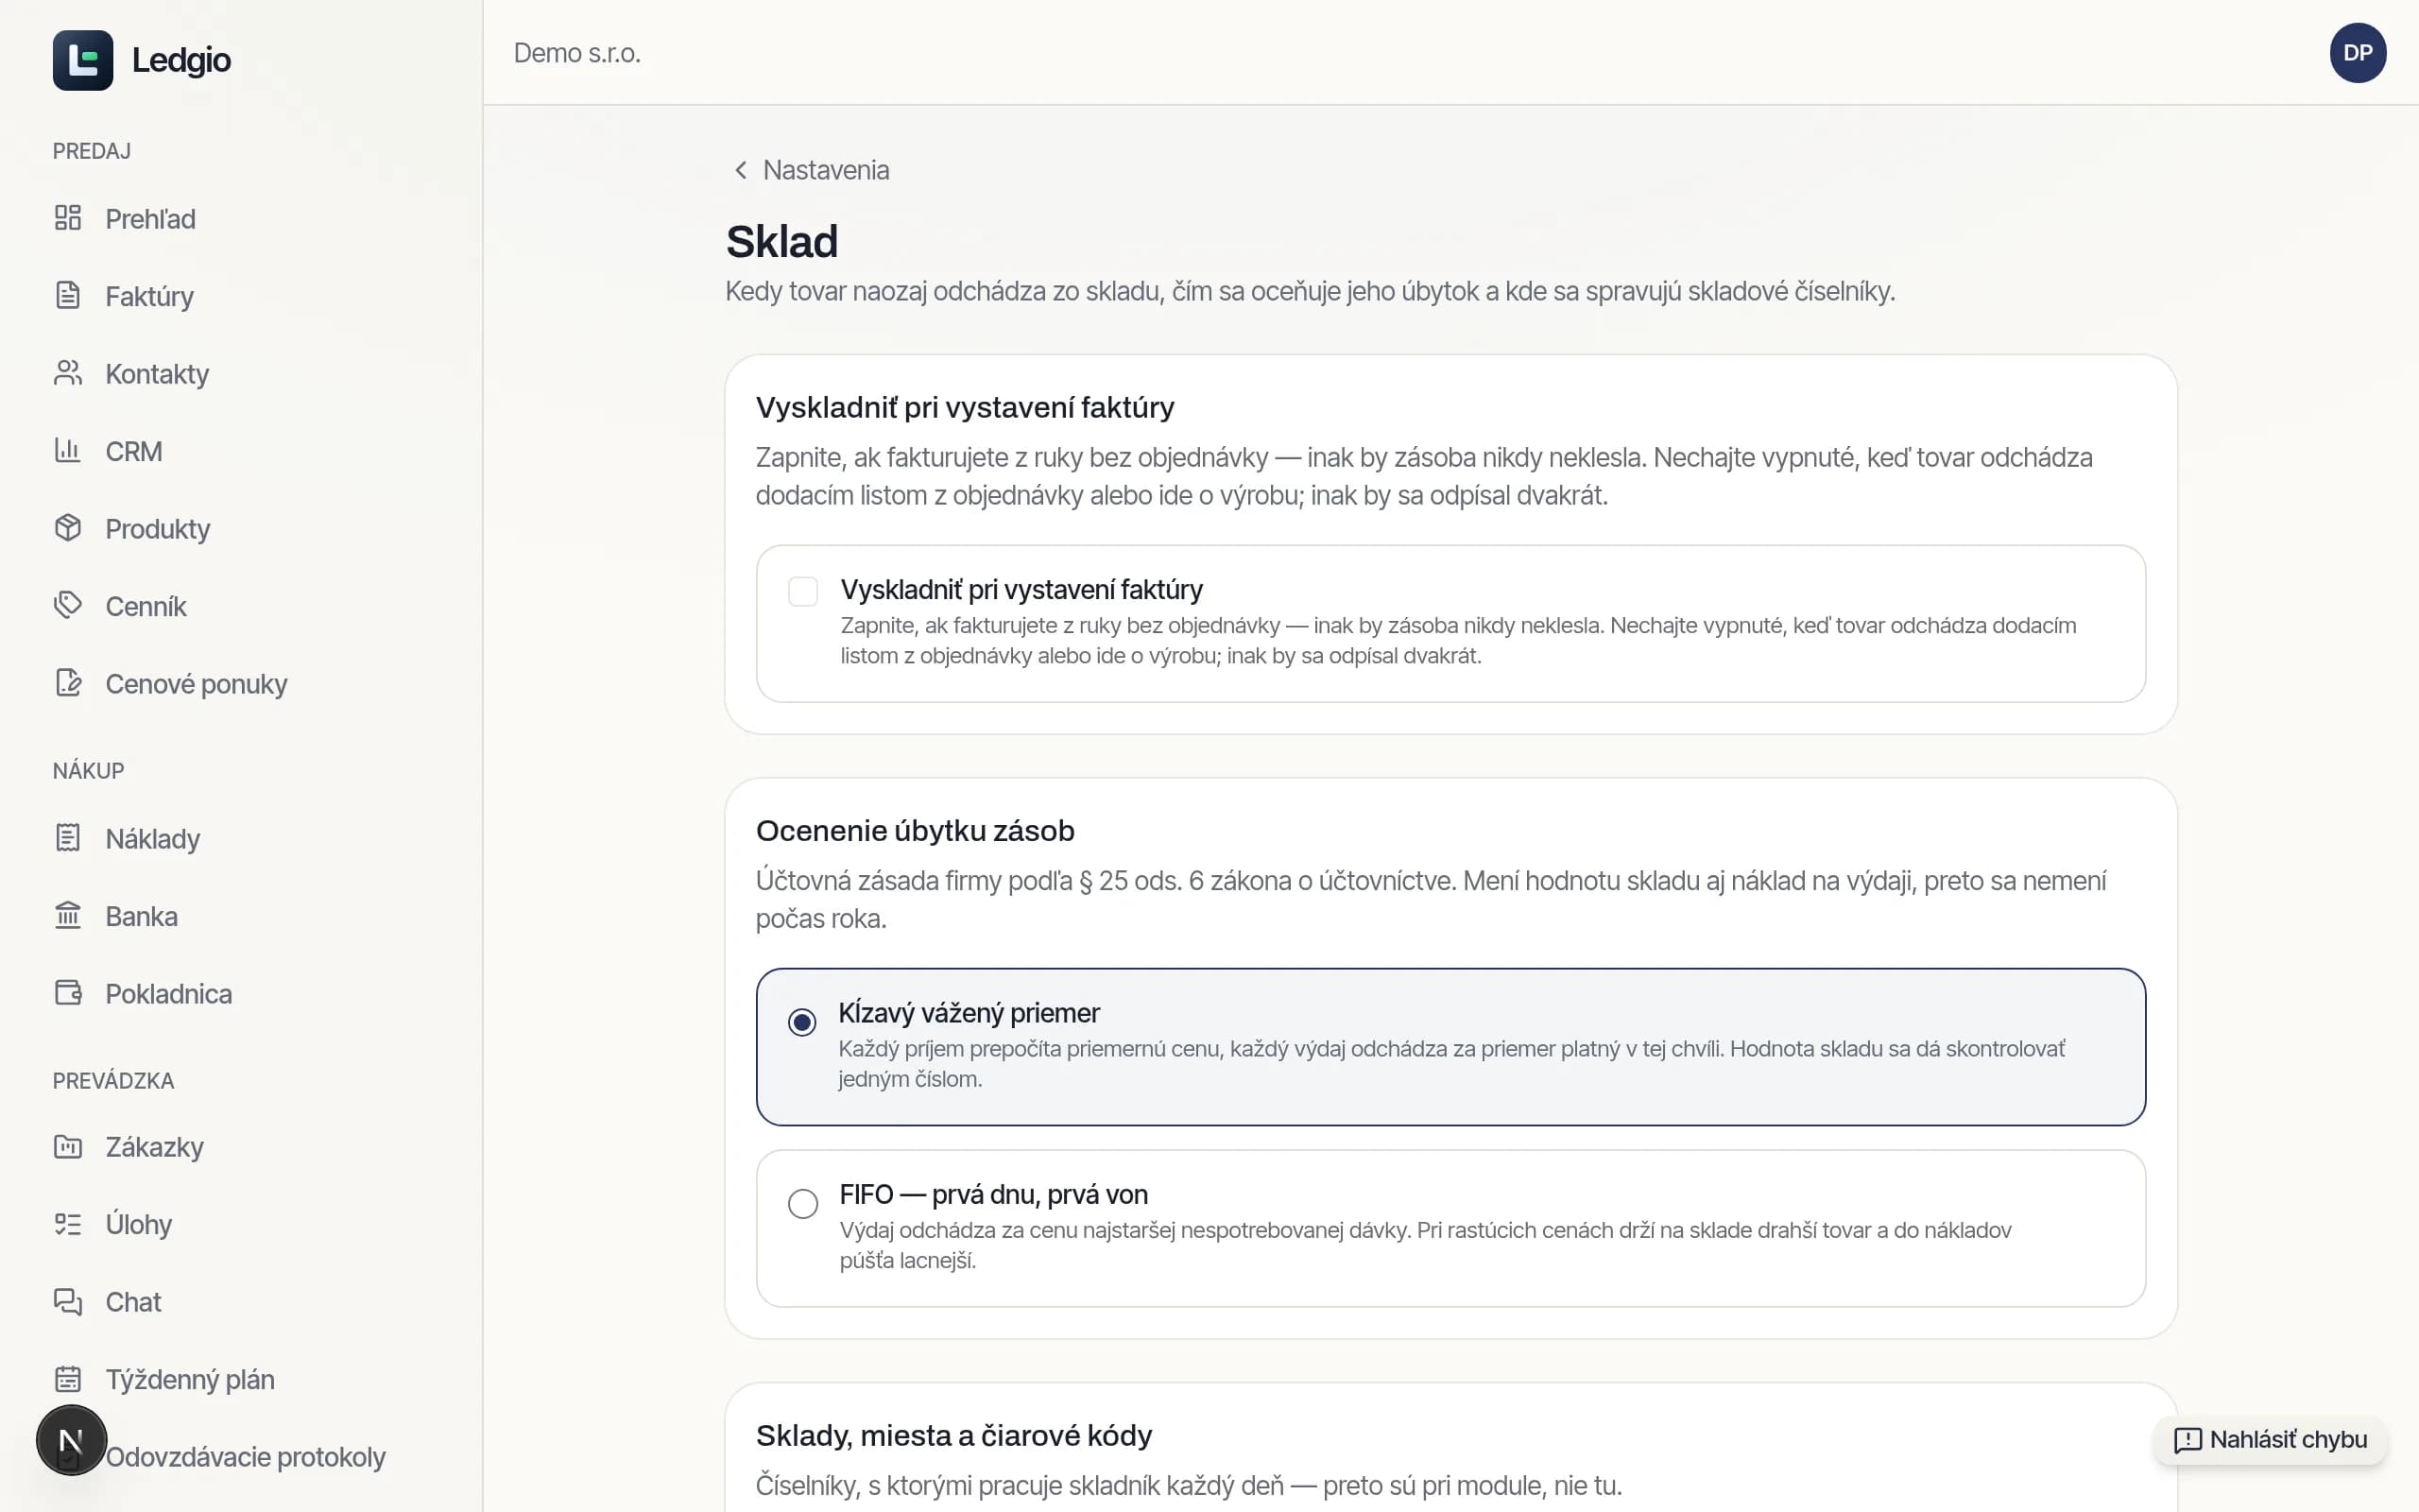2419x1512 pixels.
Task: Open the DP user avatar
Action: coord(2358,53)
